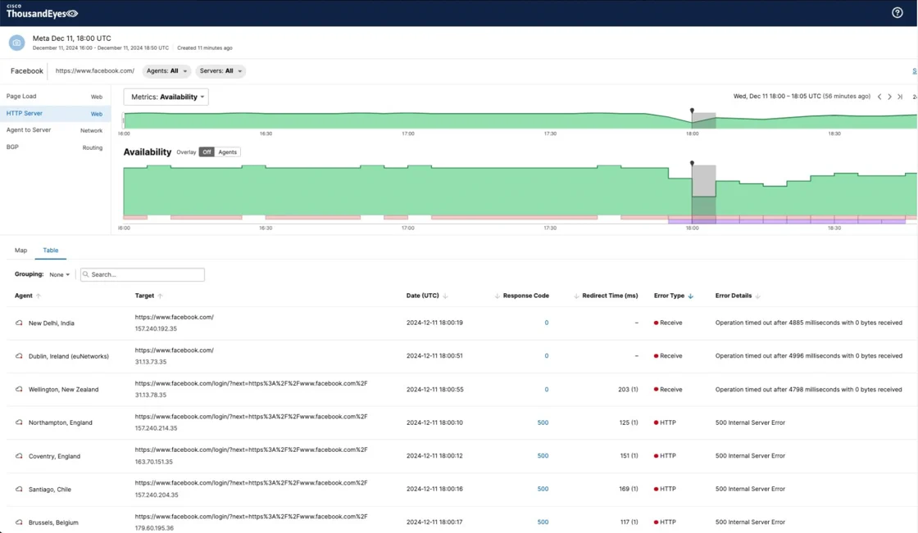Click IP address 157.240.192.35
918x533 pixels.
click(x=156, y=329)
